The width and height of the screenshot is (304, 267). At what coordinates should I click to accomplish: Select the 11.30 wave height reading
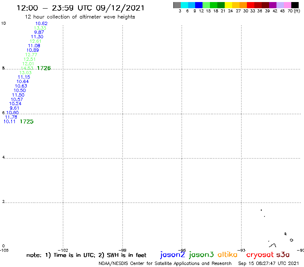[x=37, y=37]
